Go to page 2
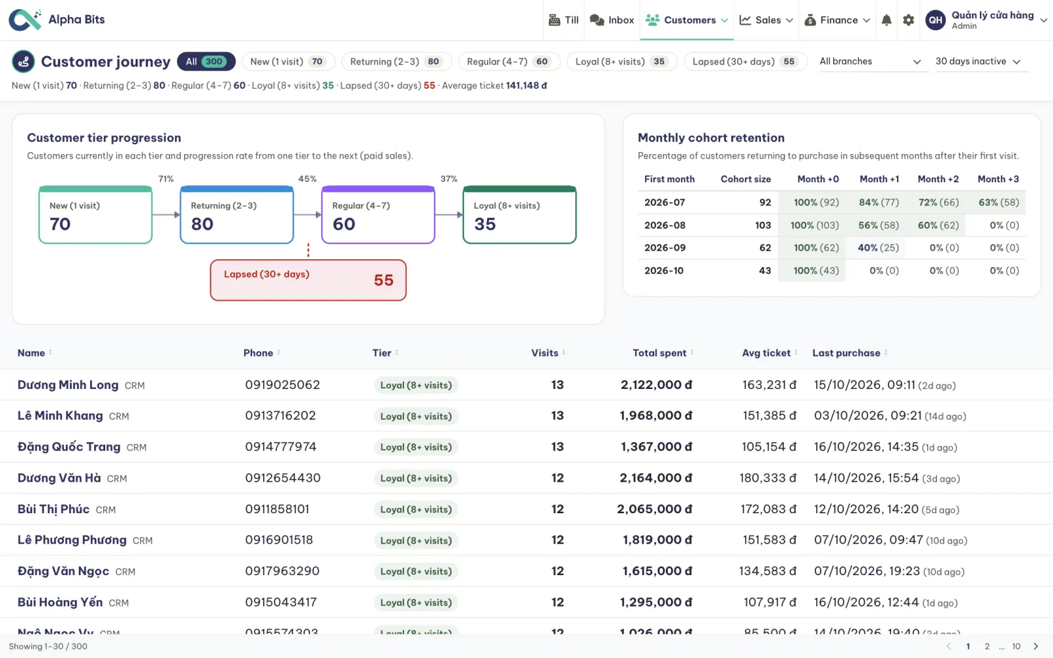The image size is (1053, 658). click(x=987, y=646)
